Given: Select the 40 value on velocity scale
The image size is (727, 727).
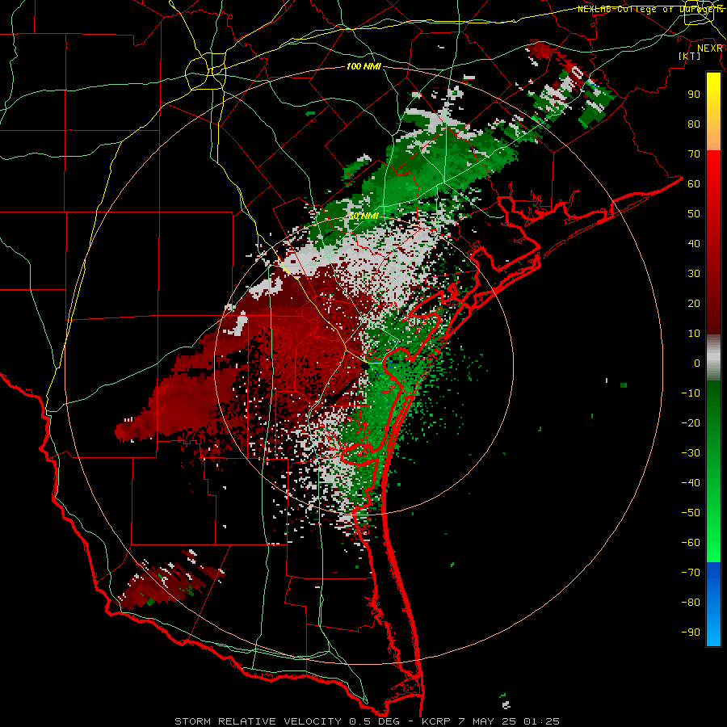Looking at the screenshot, I should (x=694, y=244).
